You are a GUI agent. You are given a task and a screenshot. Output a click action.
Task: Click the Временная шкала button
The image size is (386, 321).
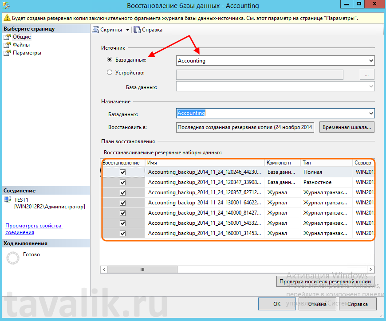coord(347,127)
